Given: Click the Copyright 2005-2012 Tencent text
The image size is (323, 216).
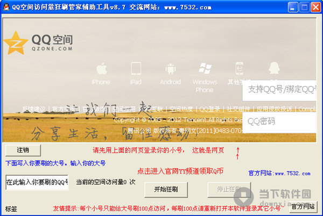Looking at the screenshot, I should [x=178, y=120].
